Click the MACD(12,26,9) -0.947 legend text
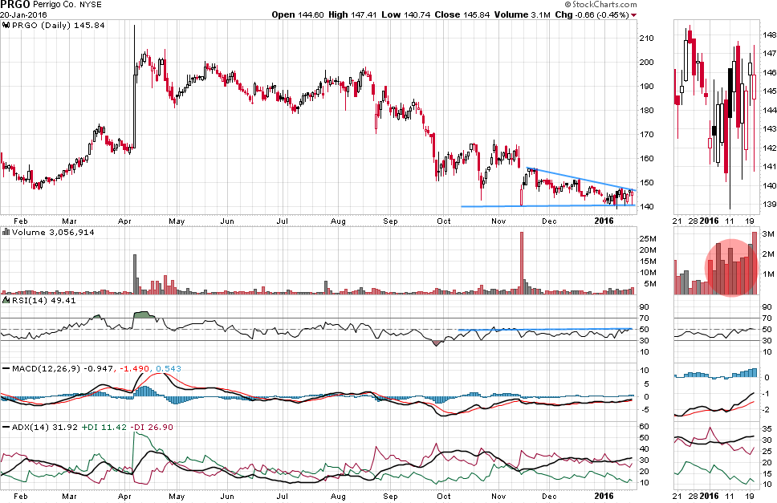Screen dimensions: 777x503 tap(62, 369)
